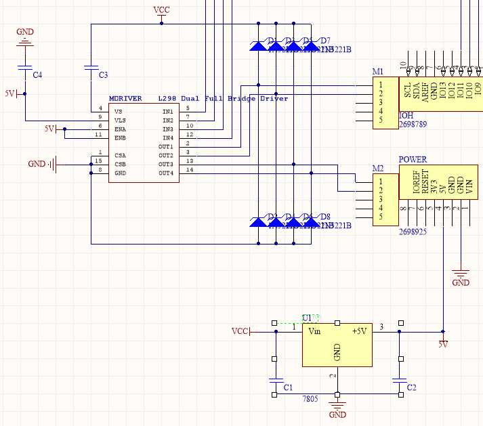The height and width of the screenshot is (426, 483).
Task: Click the AREF pin label on IOH
Action: (425, 92)
